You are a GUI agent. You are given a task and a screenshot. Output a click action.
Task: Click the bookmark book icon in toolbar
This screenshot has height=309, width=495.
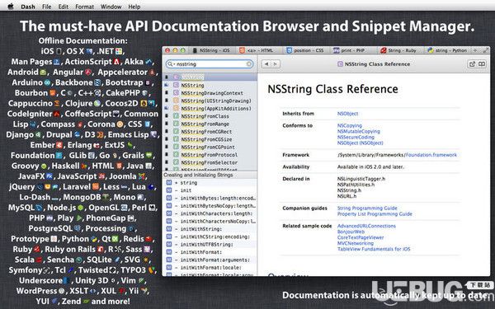[482, 64]
